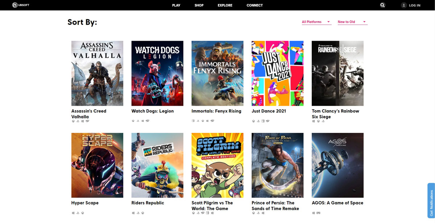This screenshot has width=435, height=223.
Task: Click the Xbox icon under Assassin's Creed Valhalla
Action: coord(73,121)
